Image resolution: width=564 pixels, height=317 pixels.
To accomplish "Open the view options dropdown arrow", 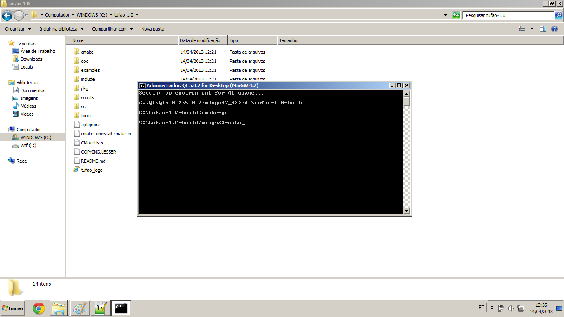I will coord(532,29).
